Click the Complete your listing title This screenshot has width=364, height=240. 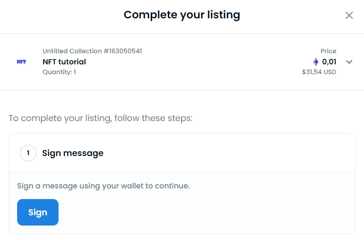pyautogui.click(x=182, y=15)
